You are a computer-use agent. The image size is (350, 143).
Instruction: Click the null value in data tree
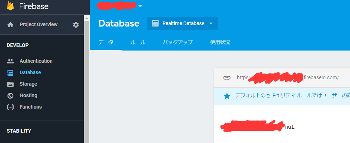coord(290,127)
